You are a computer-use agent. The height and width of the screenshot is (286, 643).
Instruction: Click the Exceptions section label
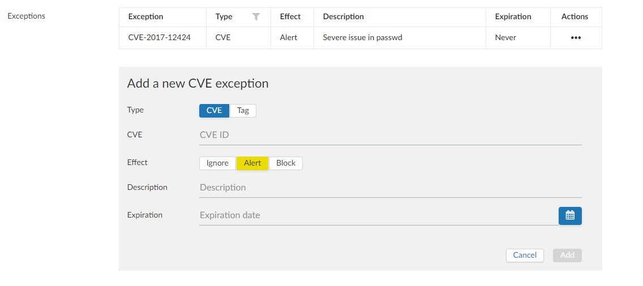click(x=26, y=16)
